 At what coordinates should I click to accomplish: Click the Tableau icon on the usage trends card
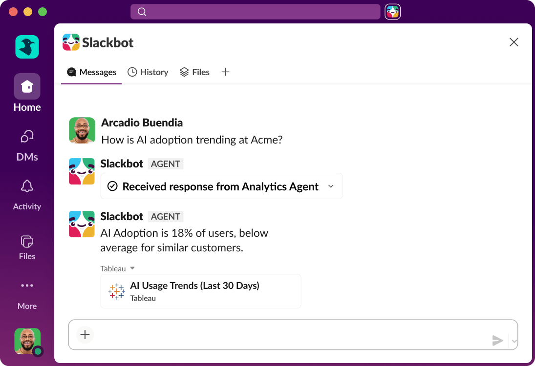point(116,291)
